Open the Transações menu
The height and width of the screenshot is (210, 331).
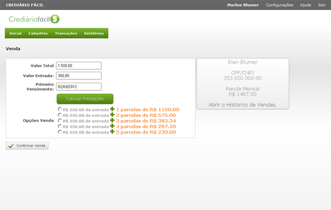[x=66, y=33]
